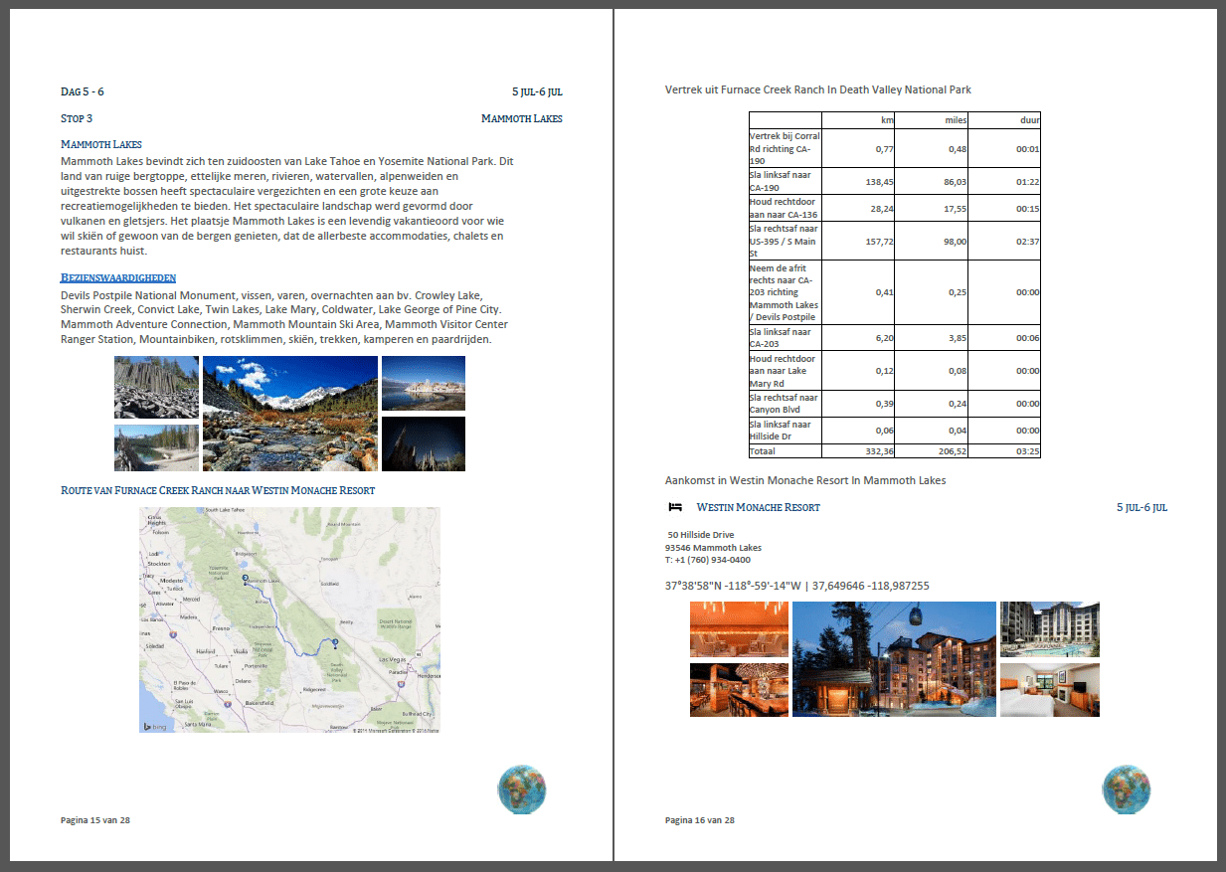Open the starry night sky photo

click(424, 443)
